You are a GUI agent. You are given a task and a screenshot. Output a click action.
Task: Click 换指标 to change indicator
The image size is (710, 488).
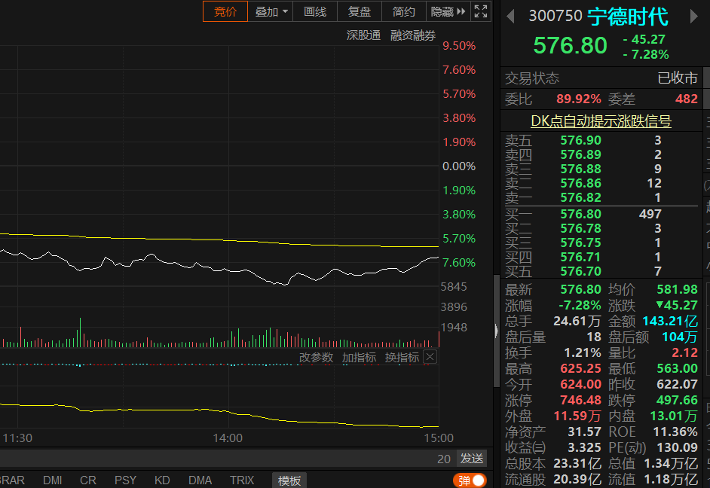402,357
